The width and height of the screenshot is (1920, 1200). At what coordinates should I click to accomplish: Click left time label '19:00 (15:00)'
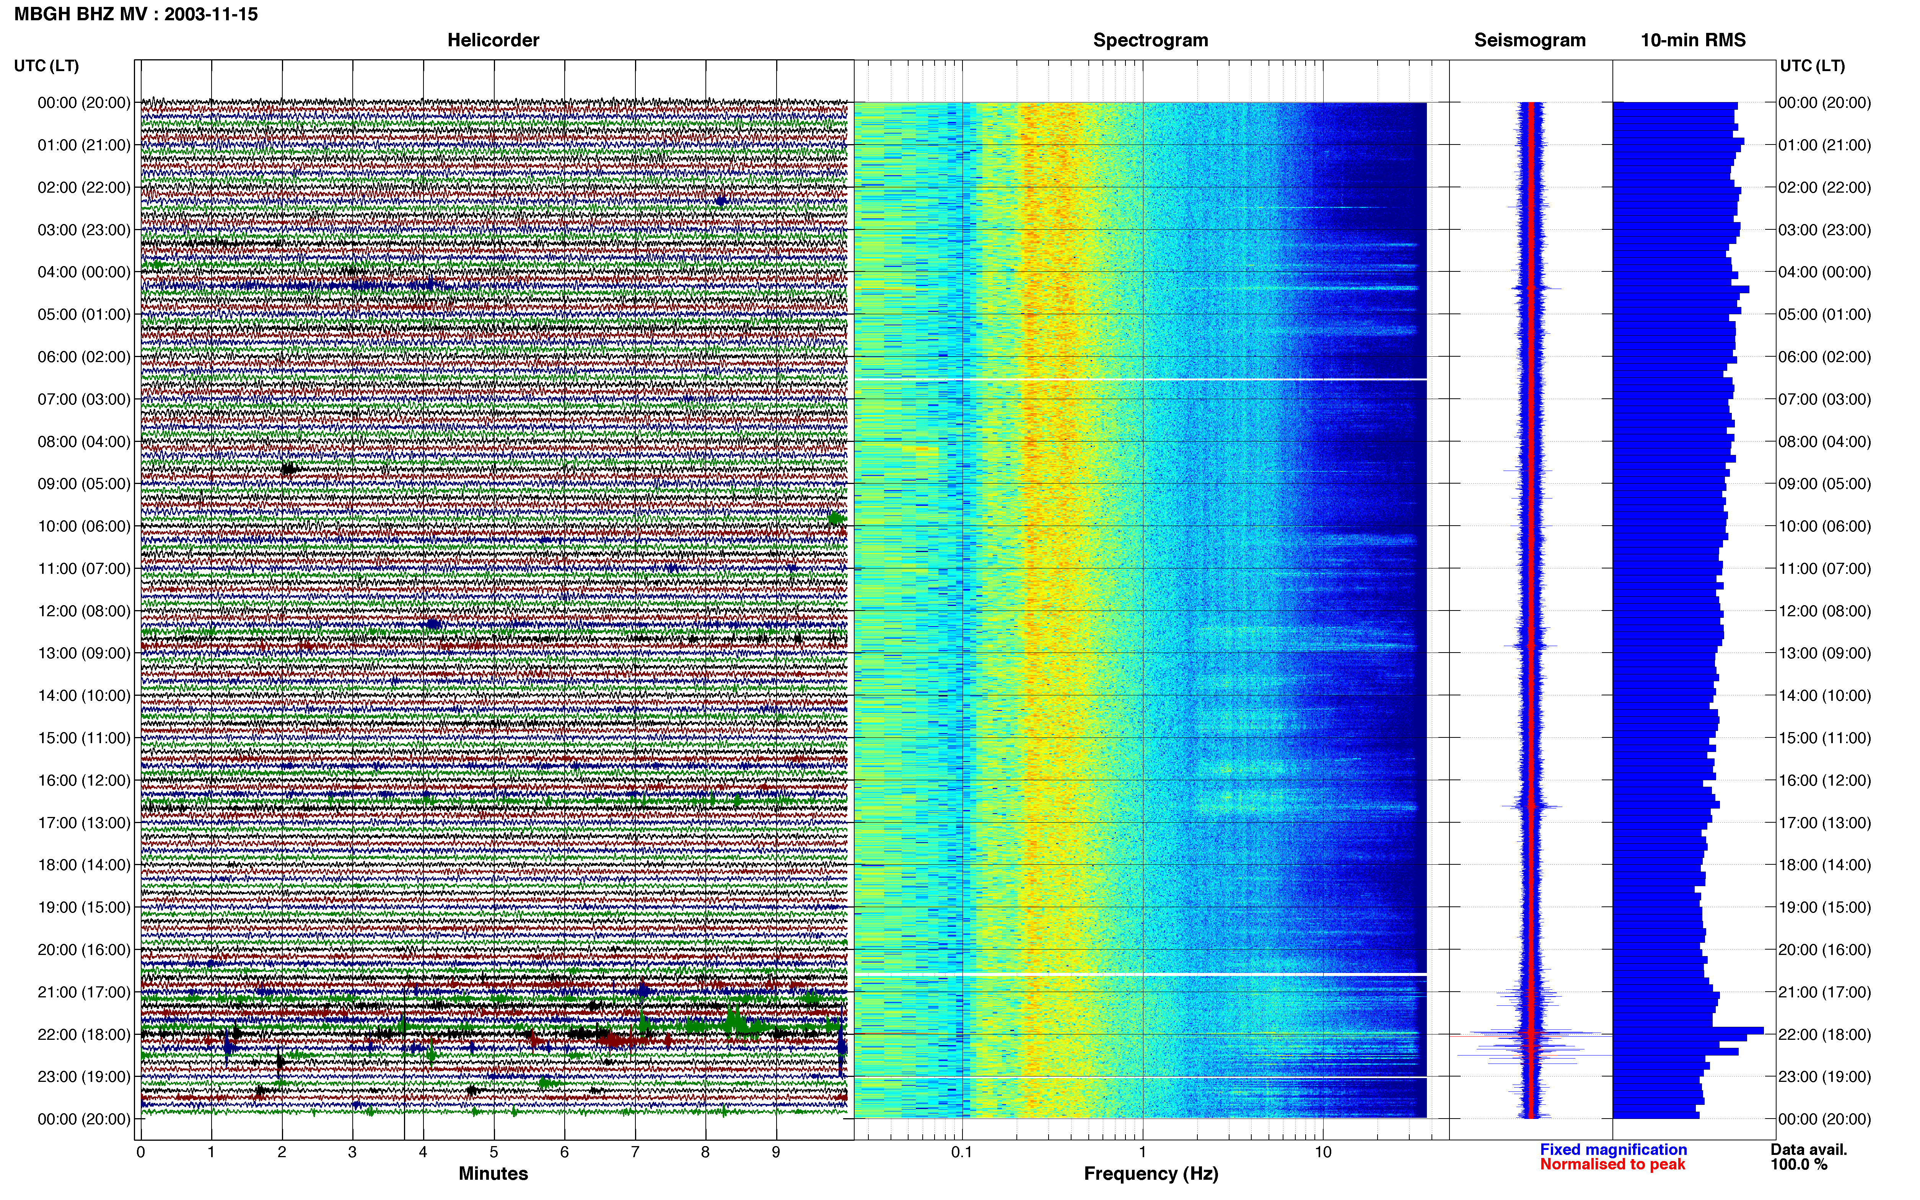(x=84, y=907)
